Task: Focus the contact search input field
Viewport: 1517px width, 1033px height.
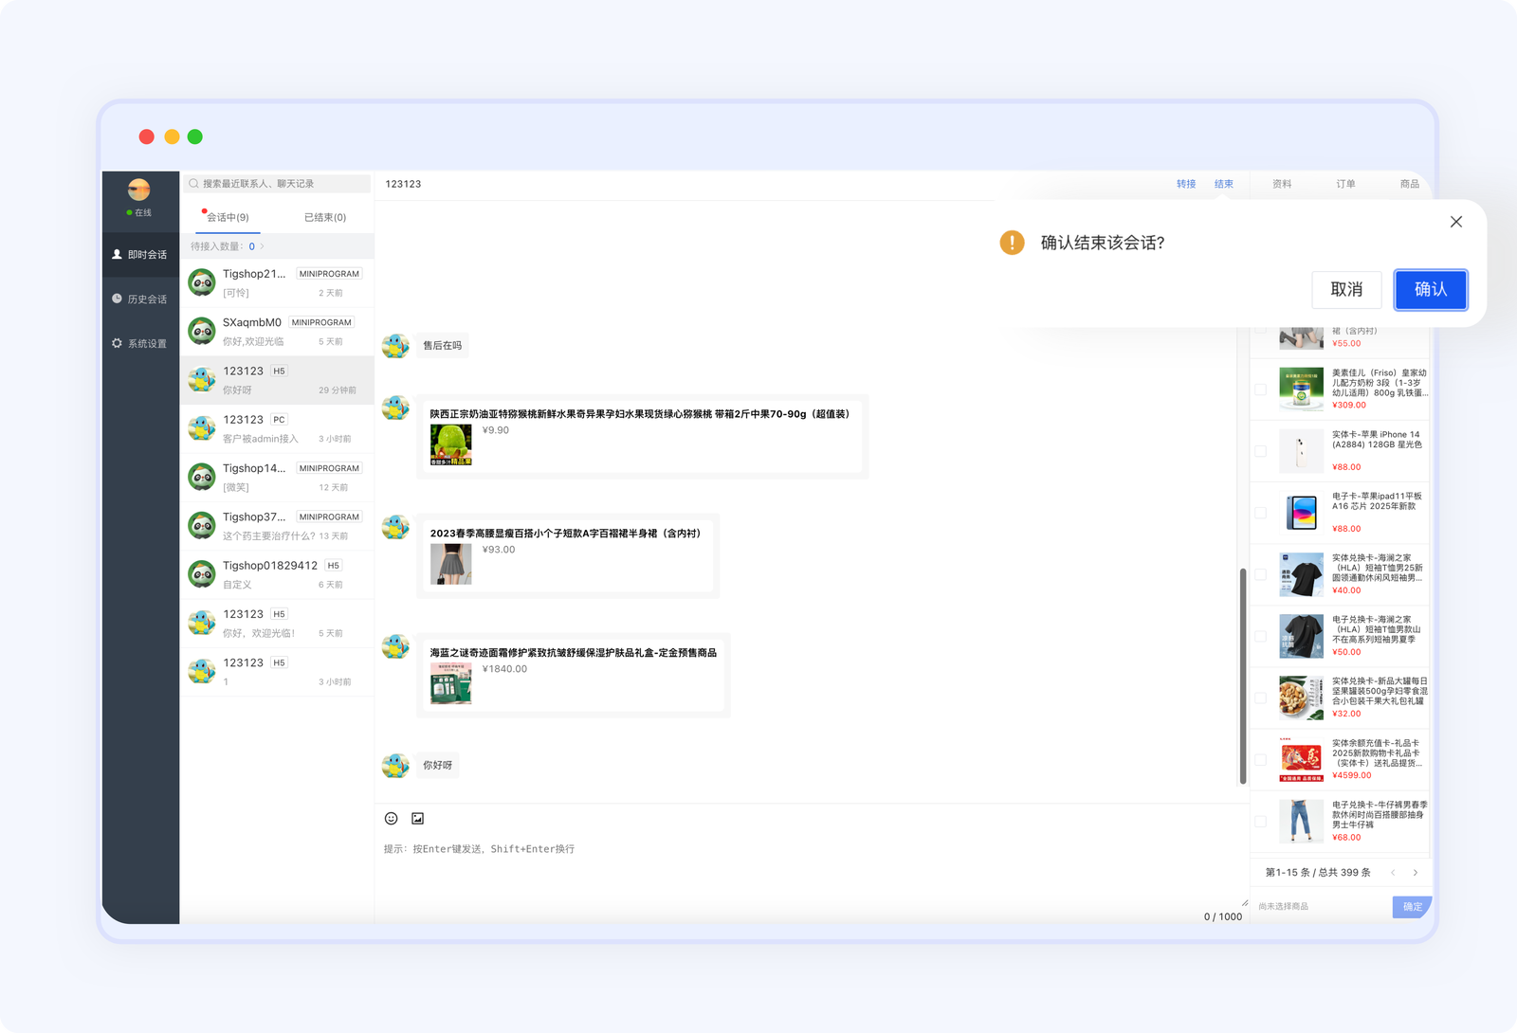Action: (x=280, y=184)
